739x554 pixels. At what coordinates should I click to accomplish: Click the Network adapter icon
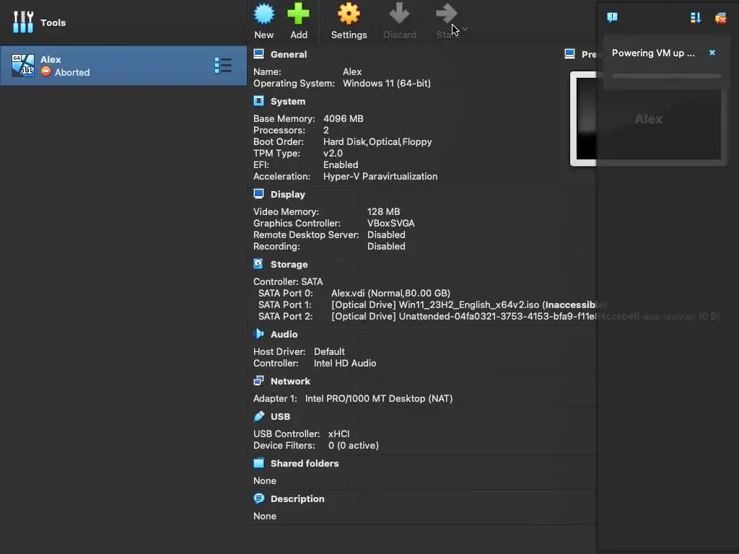click(259, 381)
